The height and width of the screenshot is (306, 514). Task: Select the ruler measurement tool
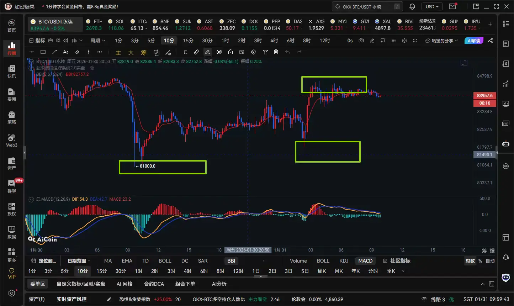tap(196, 52)
